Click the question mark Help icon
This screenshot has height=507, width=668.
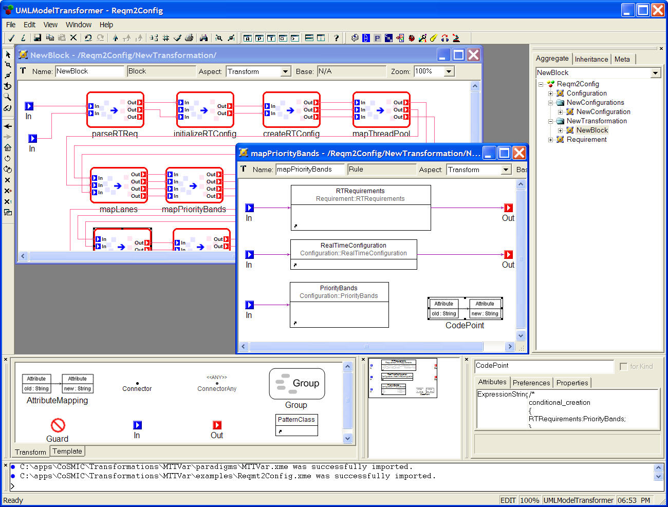click(x=336, y=38)
